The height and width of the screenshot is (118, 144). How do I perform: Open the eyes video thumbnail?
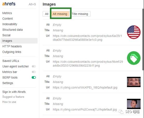coord(134,82)
